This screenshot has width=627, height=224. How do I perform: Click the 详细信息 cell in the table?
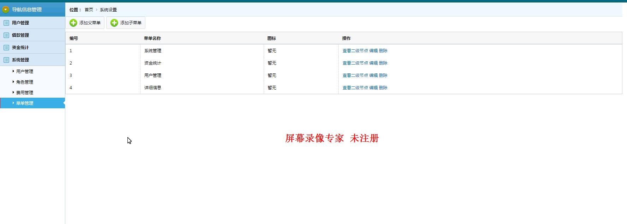pyautogui.click(x=153, y=88)
